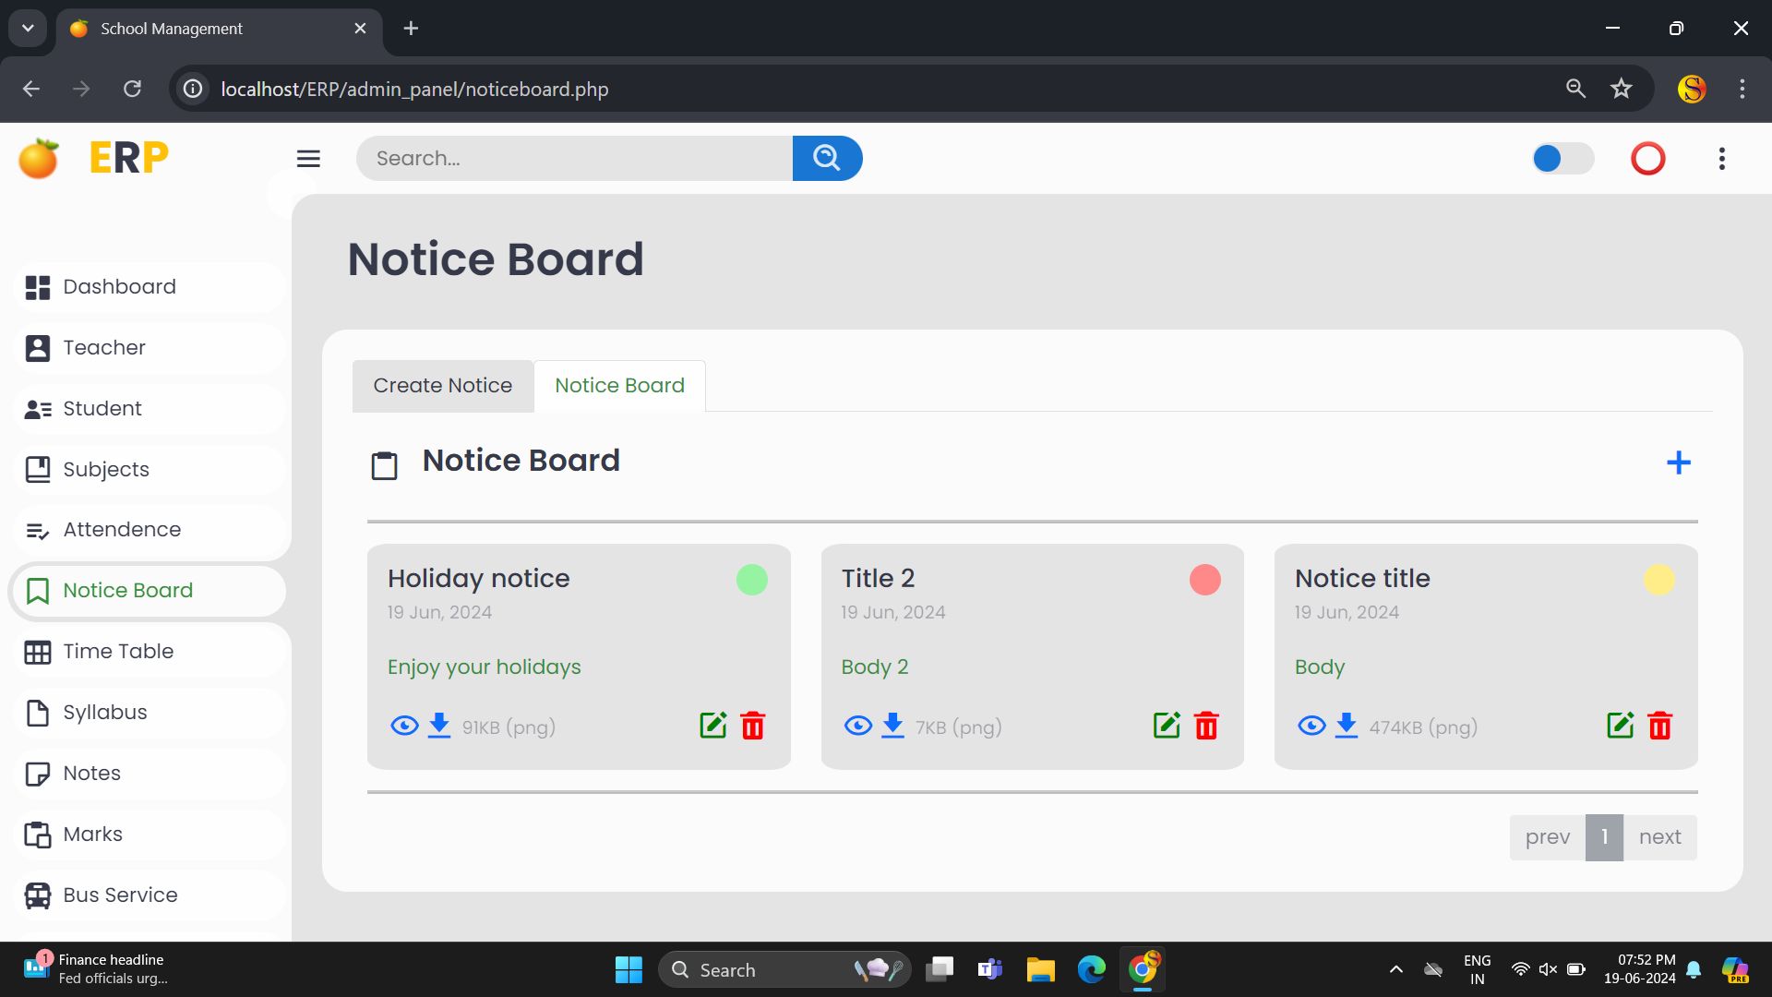Click the blue plus add notice icon

(1678, 462)
